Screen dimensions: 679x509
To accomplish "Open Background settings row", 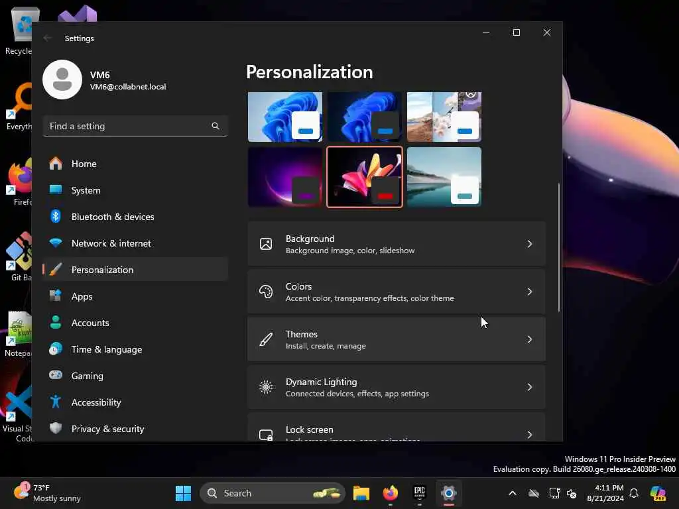I will (397, 244).
